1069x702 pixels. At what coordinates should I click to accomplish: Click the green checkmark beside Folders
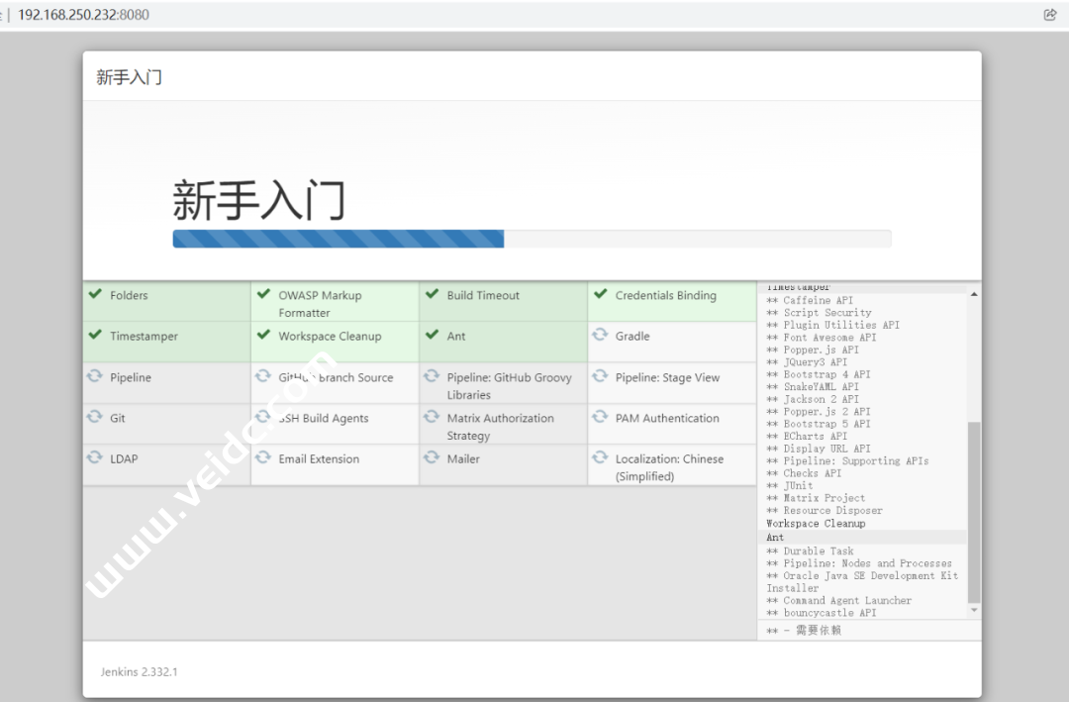pyautogui.click(x=95, y=294)
